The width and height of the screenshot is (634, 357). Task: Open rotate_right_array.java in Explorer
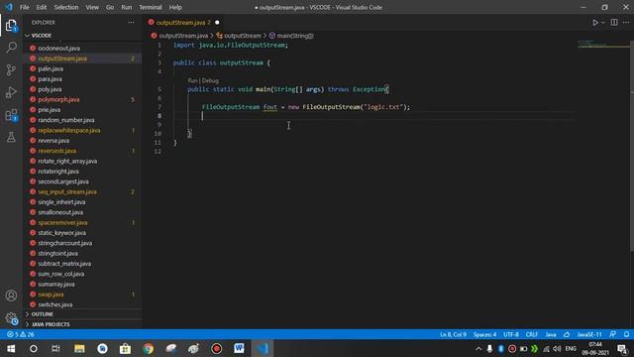67,161
